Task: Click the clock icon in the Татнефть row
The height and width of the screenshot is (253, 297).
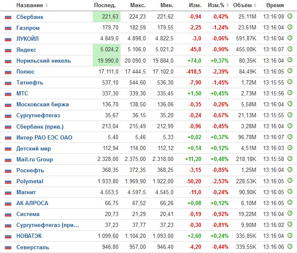Action: coord(290,82)
